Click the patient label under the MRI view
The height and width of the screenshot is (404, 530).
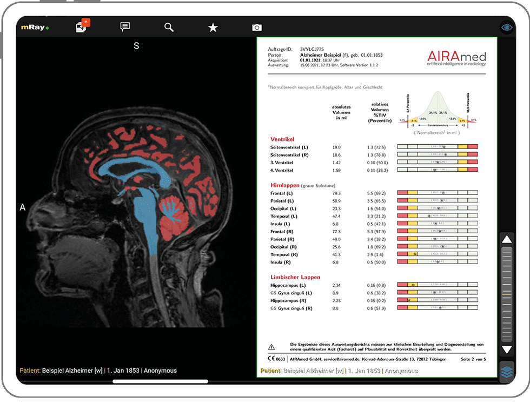[98, 371]
